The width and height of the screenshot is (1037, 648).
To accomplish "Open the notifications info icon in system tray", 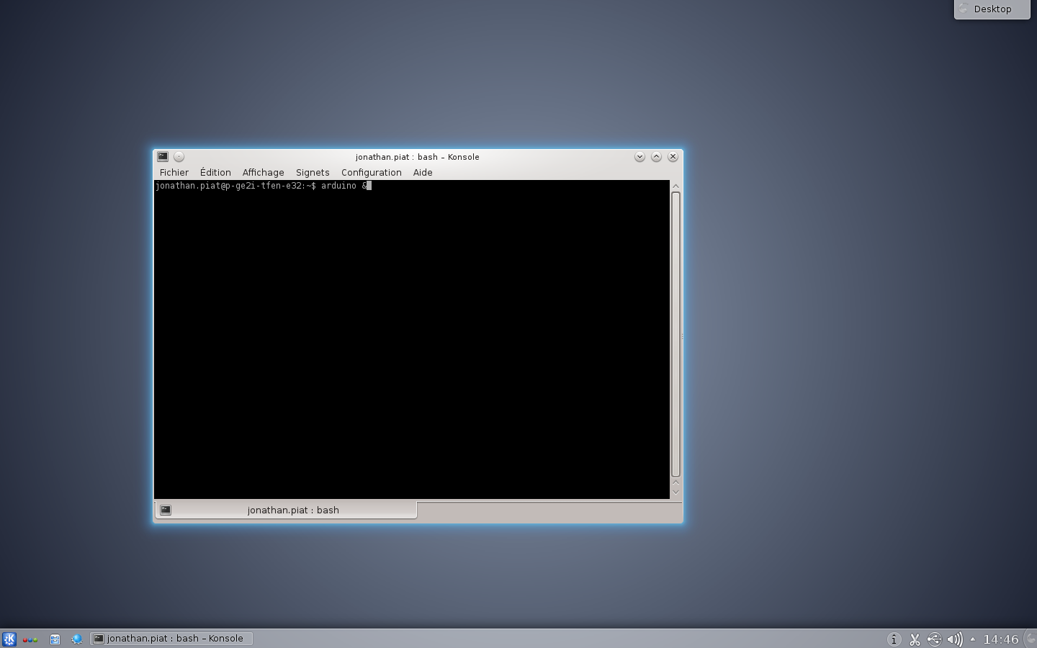I will coord(894,639).
